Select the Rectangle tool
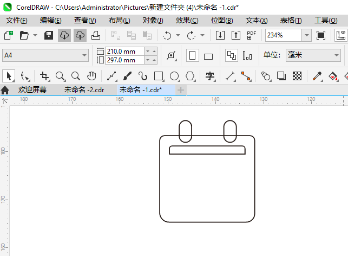Viewport: 348px width, 256px height. pos(159,76)
